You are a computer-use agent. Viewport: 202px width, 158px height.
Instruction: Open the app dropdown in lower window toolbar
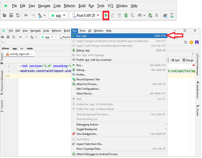click(47, 37)
